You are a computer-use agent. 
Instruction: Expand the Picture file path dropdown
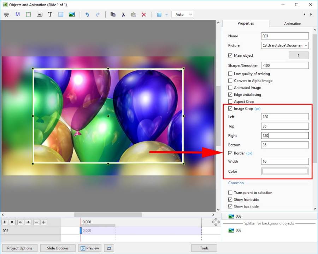(306, 45)
